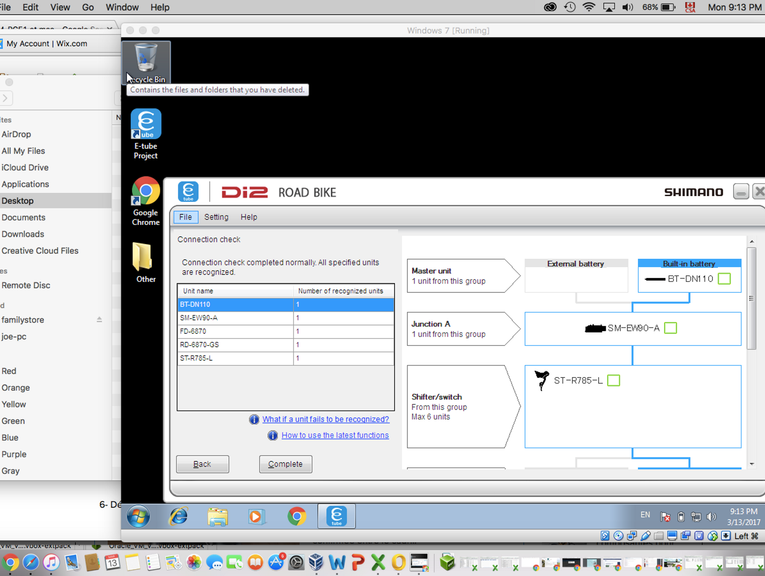Click the info icon beside latest functions link
Viewport: 765px width, 576px height.
pos(273,435)
